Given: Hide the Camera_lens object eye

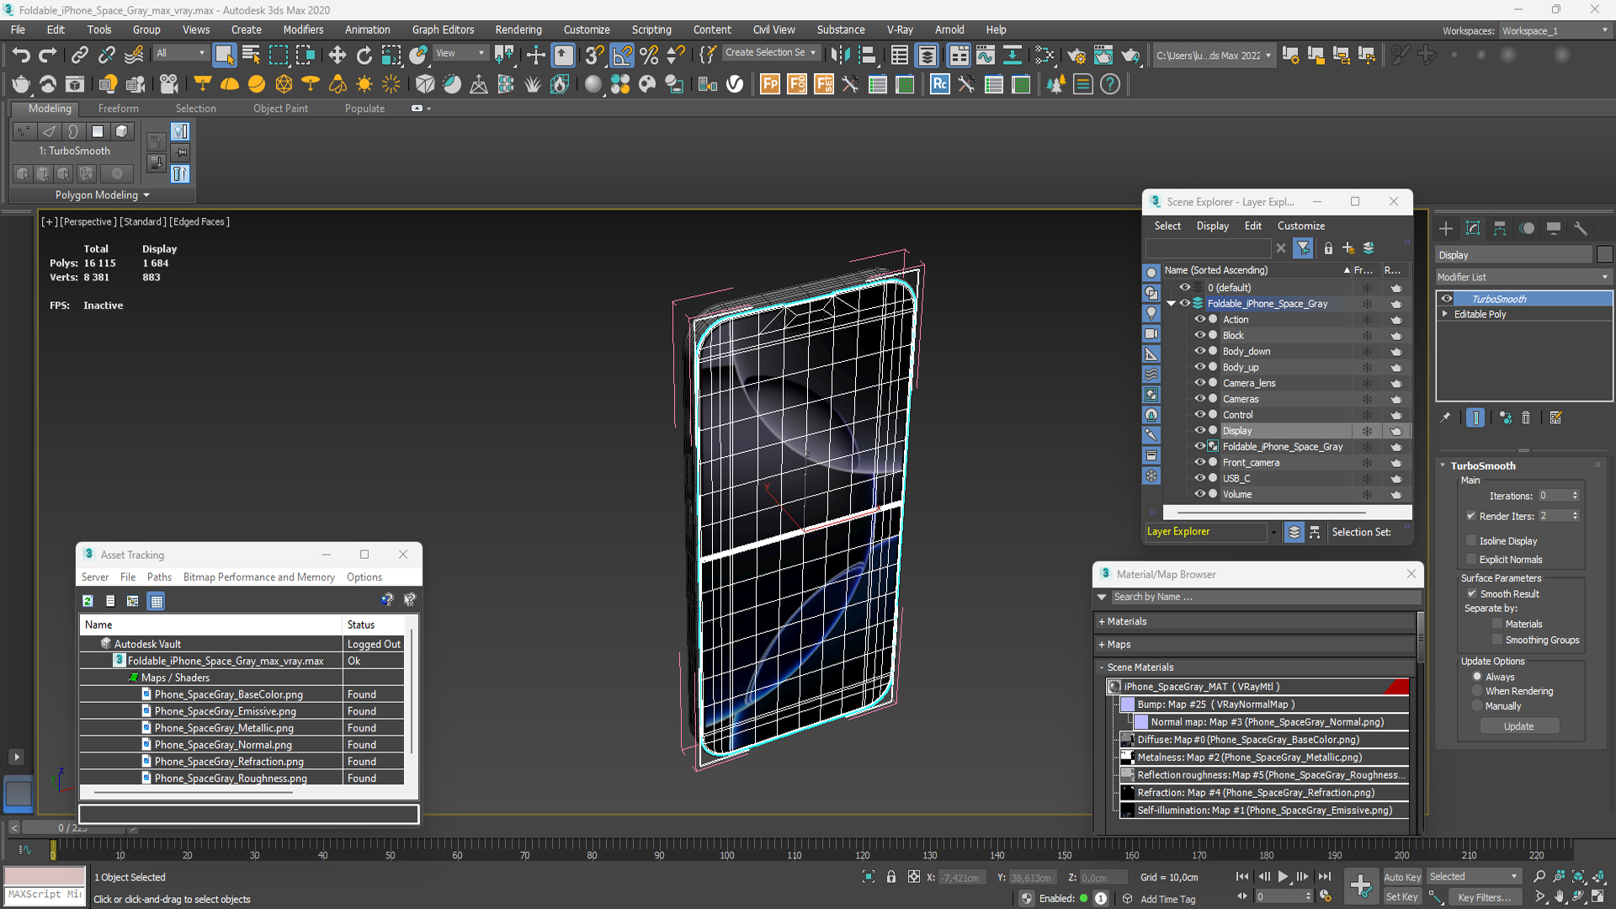Looking at the screenshot, I should click(x=1200, y=383).
